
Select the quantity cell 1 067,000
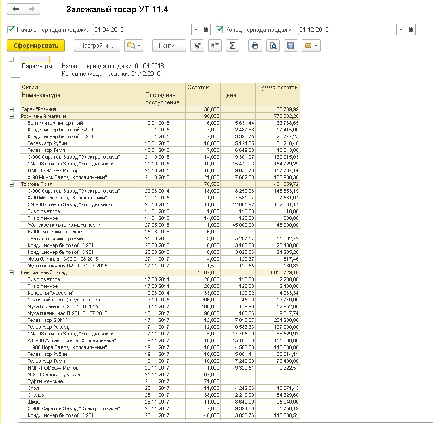click(x=203, y=272)
